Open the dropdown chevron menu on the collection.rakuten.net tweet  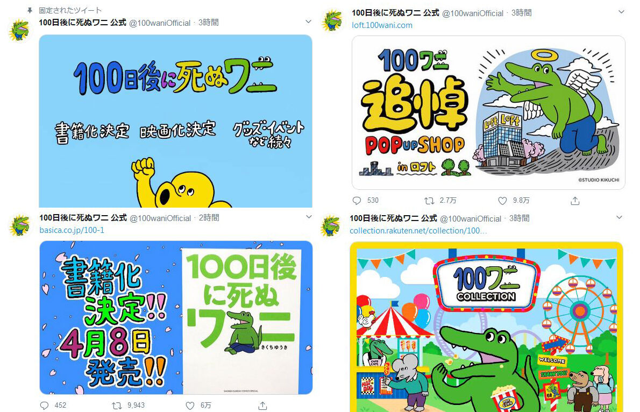pos(619,217)
